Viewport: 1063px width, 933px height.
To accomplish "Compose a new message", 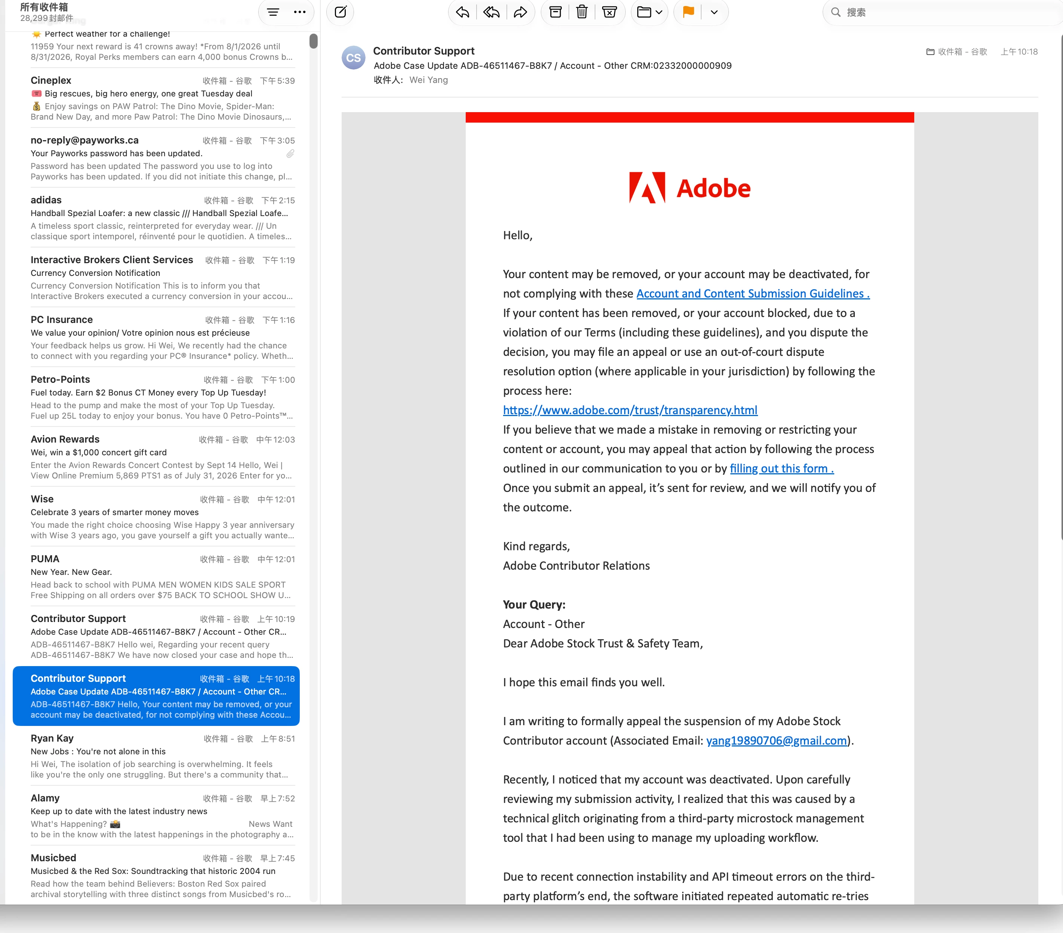I will (x=340, y=12).
